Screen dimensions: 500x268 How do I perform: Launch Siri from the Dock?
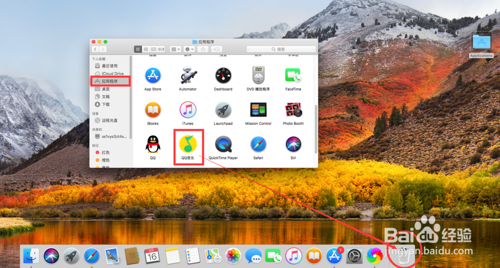click(x=51, y=256)
